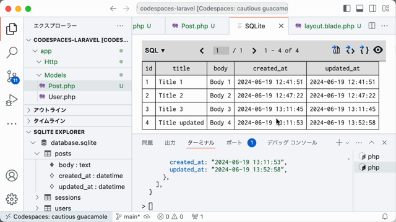Open the Search view in activity bar
The image size is (396, 222).
(12, 52)
